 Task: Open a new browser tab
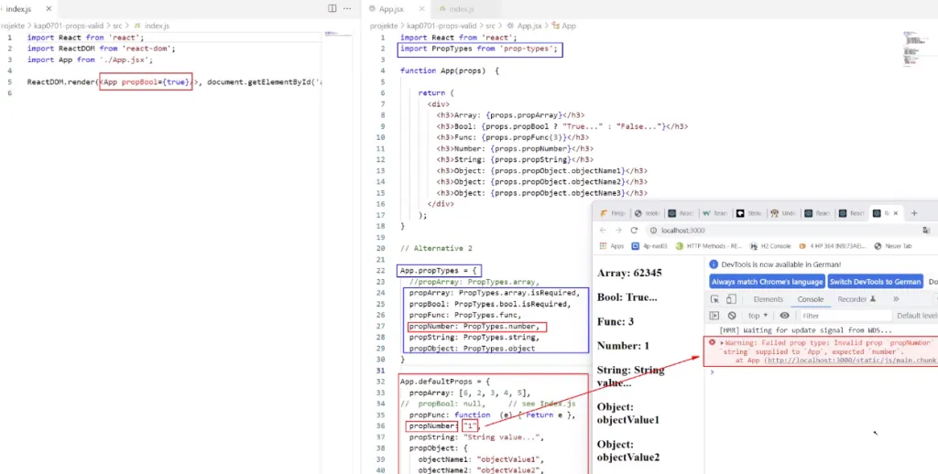(914, 213)
